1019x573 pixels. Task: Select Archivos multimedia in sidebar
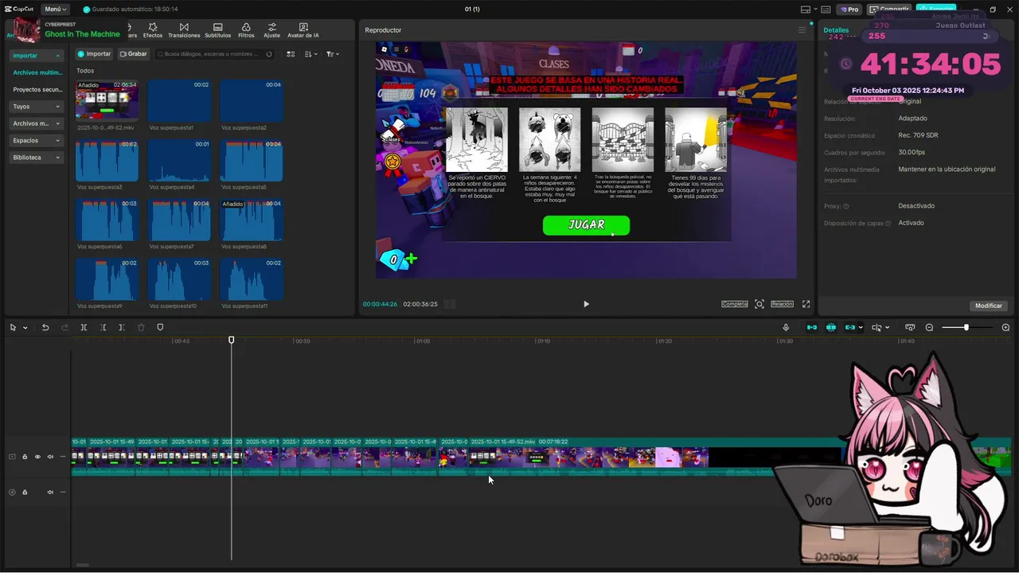tap(37, 72)
